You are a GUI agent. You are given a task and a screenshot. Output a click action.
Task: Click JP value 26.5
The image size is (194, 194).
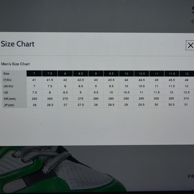50,105
